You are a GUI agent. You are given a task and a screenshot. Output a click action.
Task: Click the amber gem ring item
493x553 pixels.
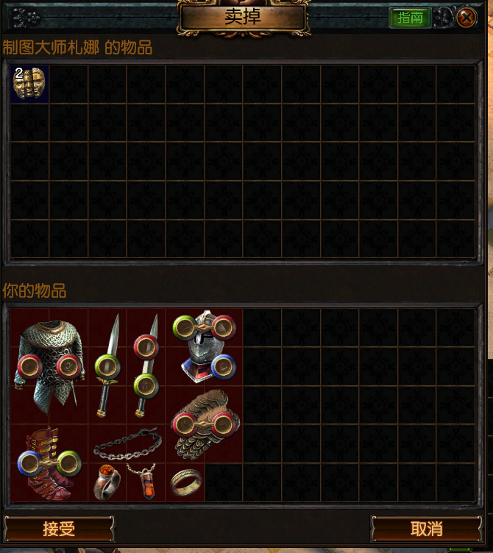coord(107,482)
